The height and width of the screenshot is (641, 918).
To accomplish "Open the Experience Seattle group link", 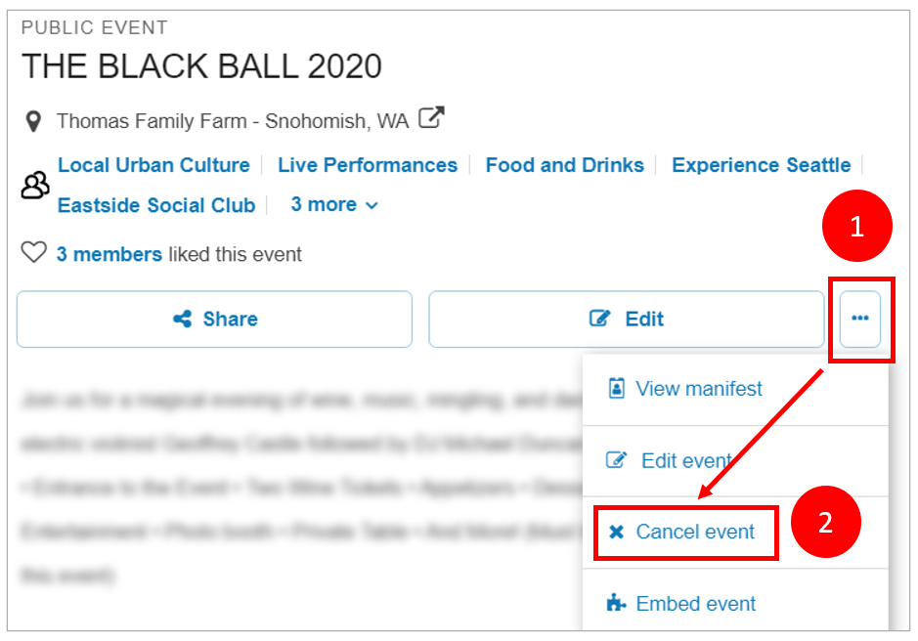I will pos(761,165).
